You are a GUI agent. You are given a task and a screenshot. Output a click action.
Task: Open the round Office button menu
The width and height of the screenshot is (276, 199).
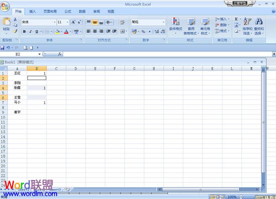pos(5,6)
